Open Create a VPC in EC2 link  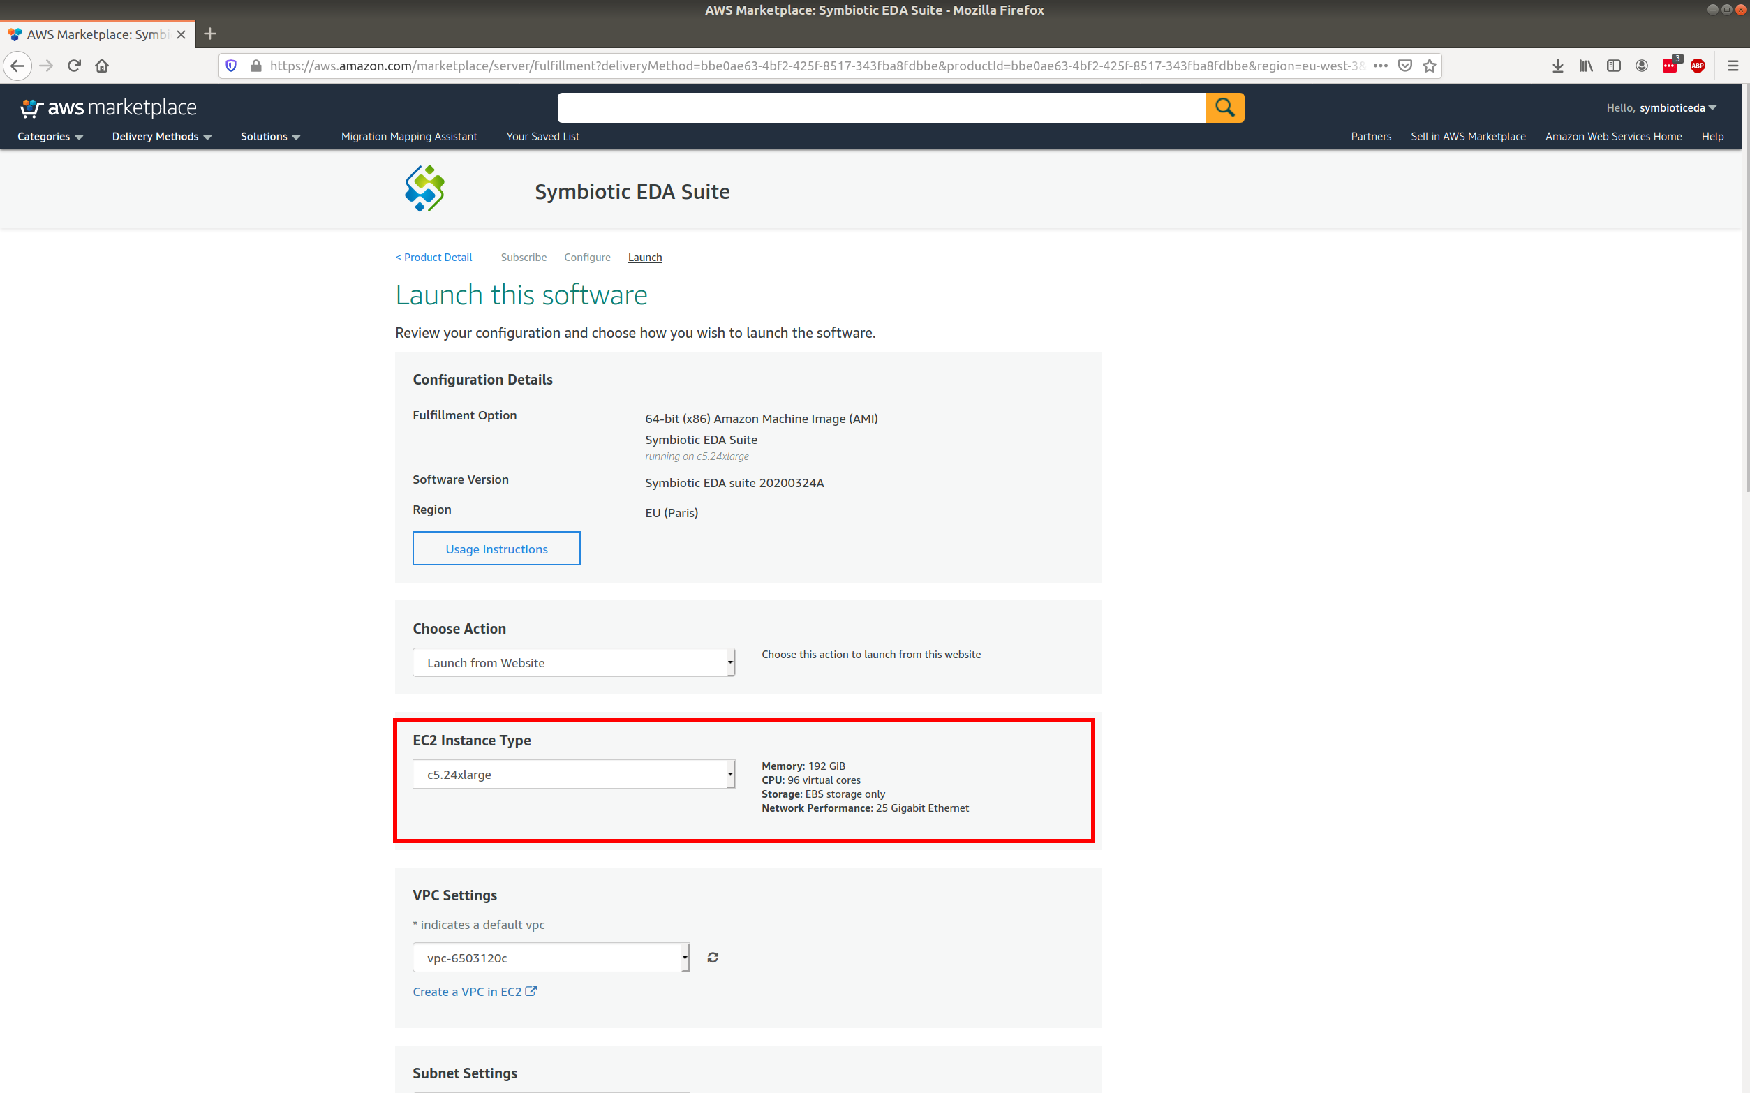(x=475, y=992)
